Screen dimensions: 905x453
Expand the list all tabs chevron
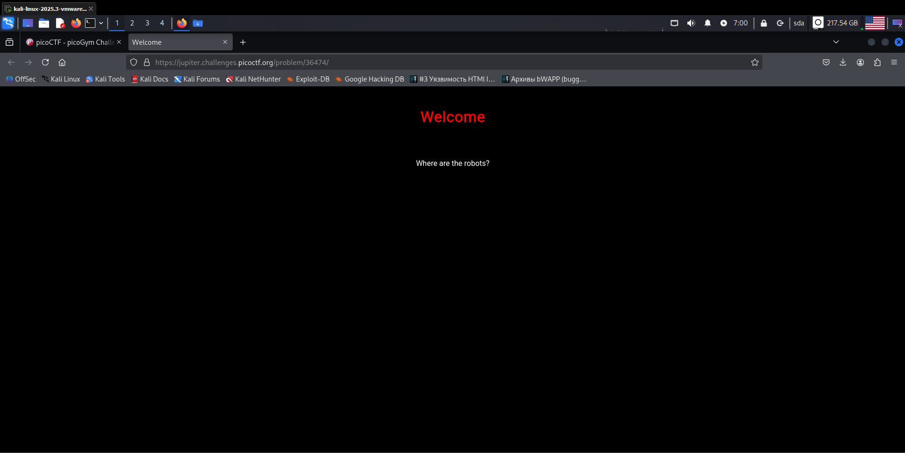836,42
